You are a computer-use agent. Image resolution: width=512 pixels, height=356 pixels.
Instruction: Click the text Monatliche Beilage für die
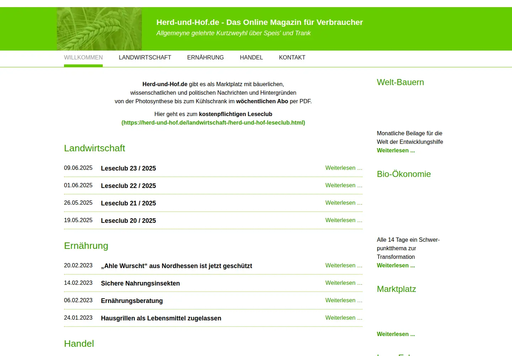(x=410, y=133)
